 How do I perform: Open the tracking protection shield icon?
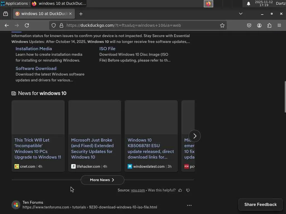point(53,25)
